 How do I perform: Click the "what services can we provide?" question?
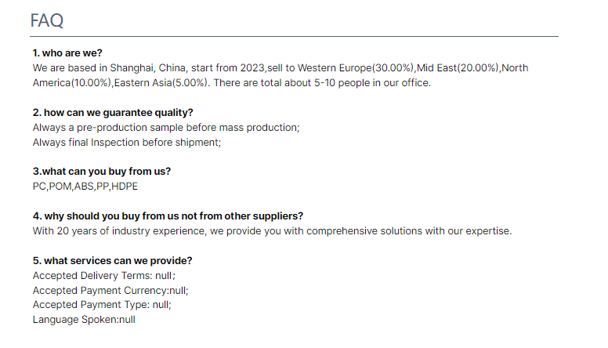click(x=113, y=260)
